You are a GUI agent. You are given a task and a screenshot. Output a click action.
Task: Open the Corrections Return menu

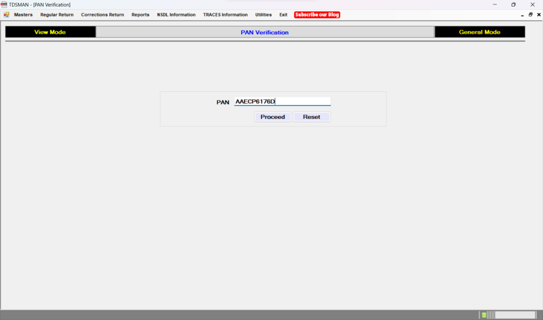point(103,15)
